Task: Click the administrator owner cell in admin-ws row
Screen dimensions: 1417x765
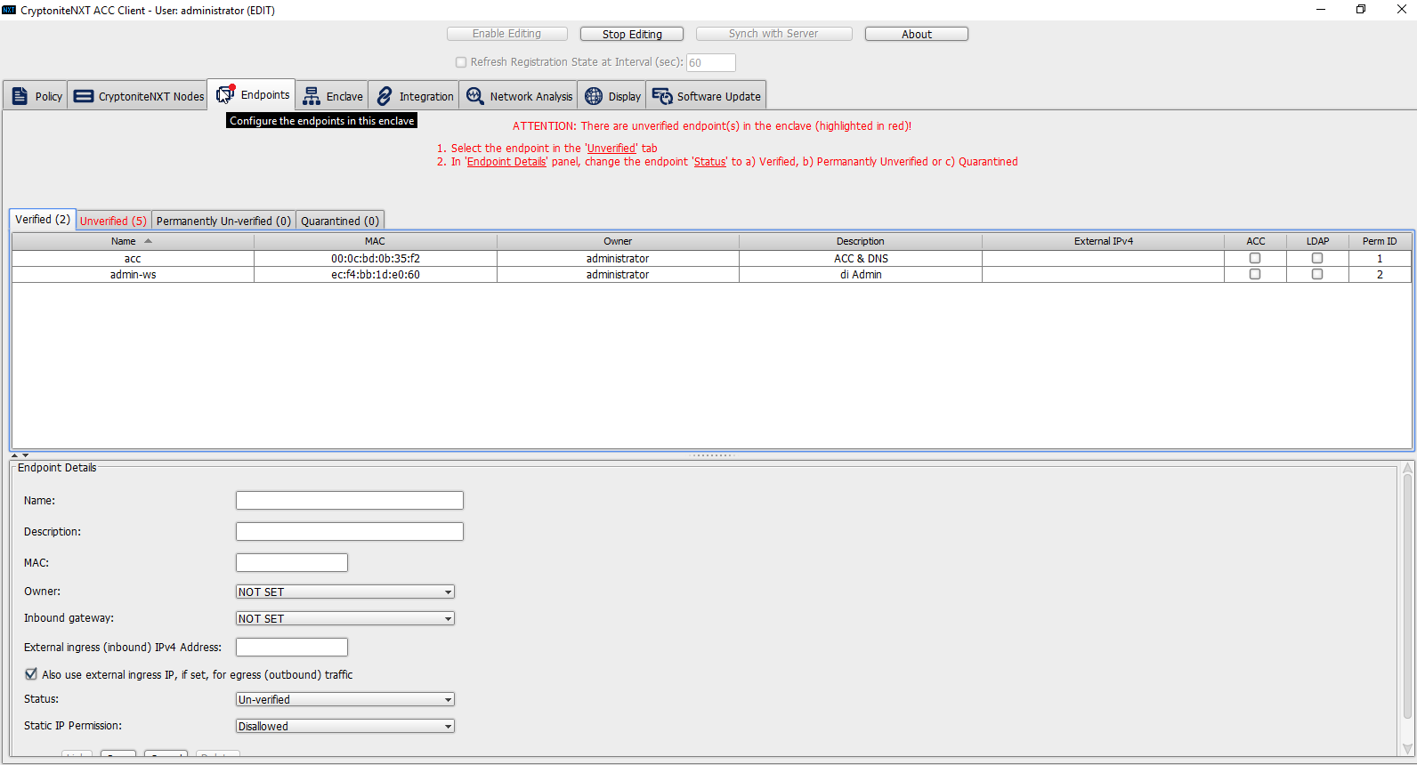Action: (x=618, y=275)
